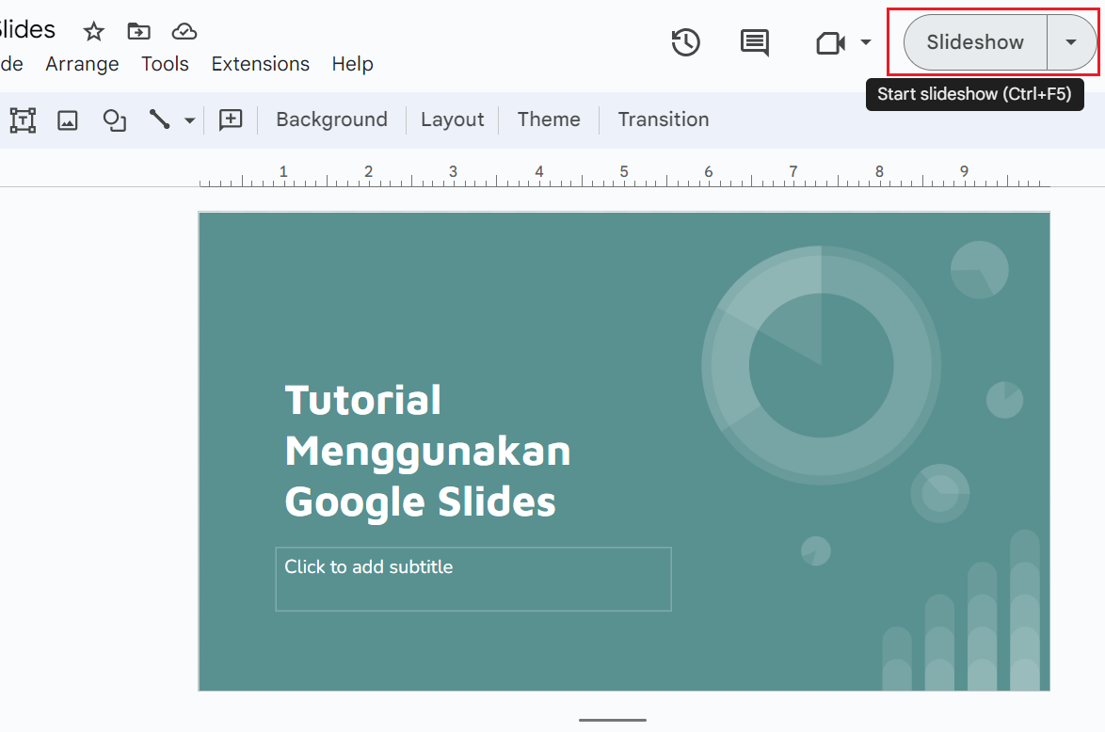Click the subtitle placeholder on the slide
Screen dimensions: 1105x732
click(472, 579)
